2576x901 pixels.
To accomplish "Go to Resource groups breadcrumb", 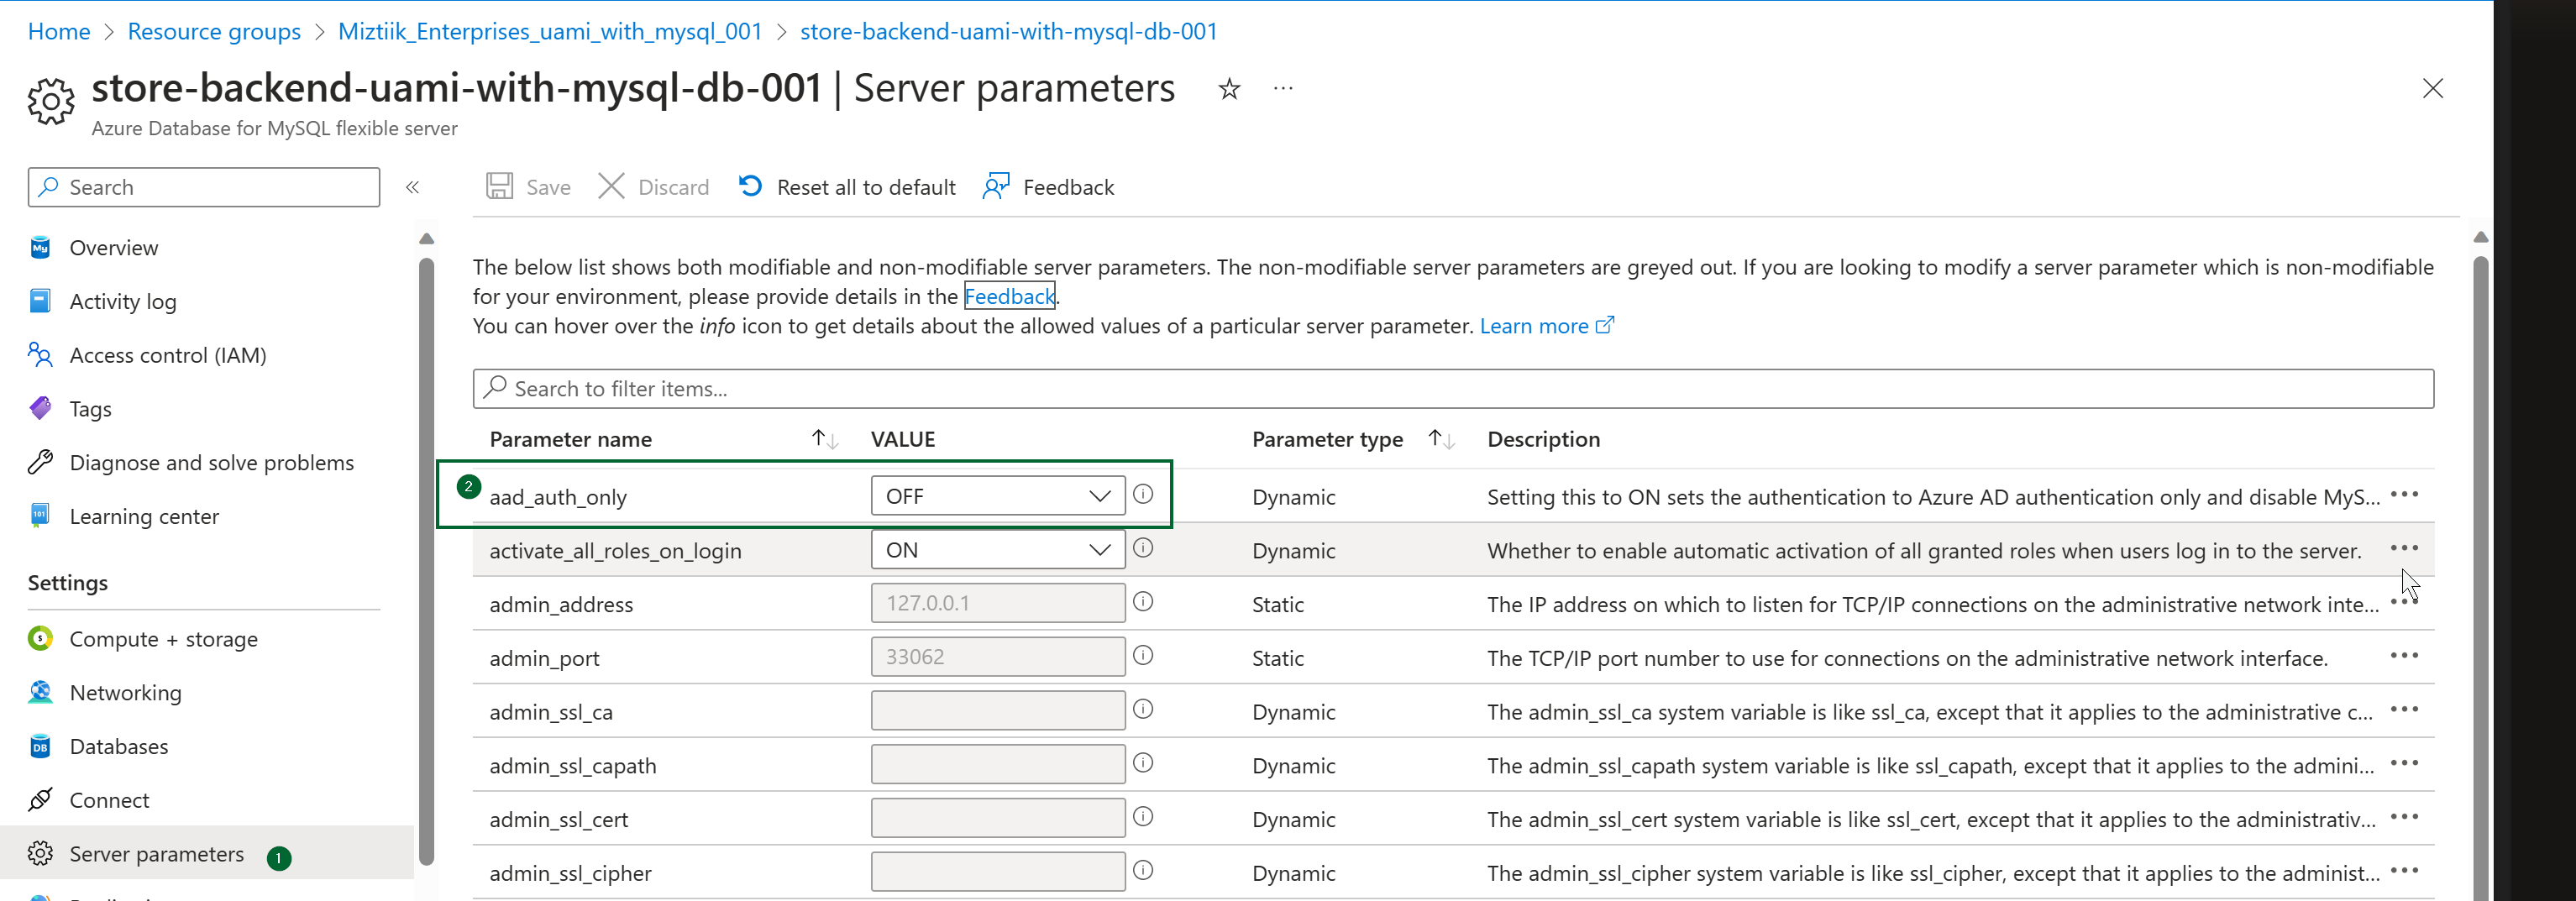I will (214, 32).
